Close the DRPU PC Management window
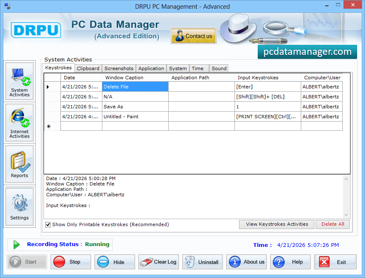365x278 pixels. 353,5
